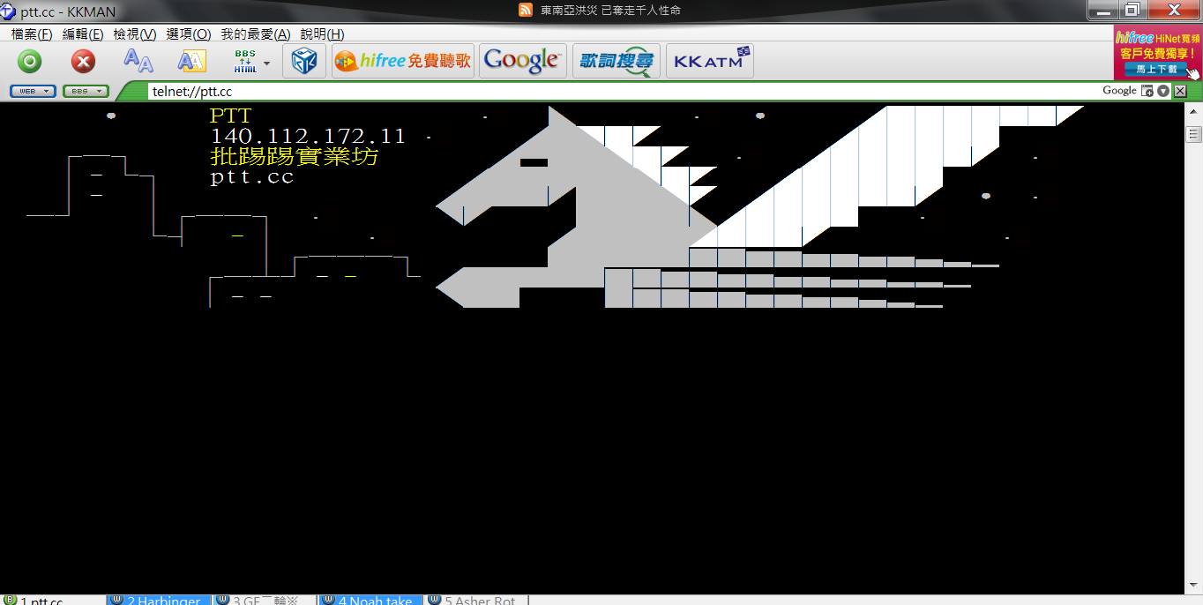The width and height of the screenshot is (1203, 605).
Task: Click the blue cube icon in toolbar
Action: (304, 61)
